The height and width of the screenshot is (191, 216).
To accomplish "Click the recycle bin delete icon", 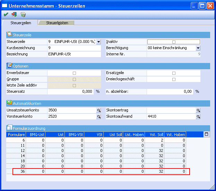I will tap(23, 15).
